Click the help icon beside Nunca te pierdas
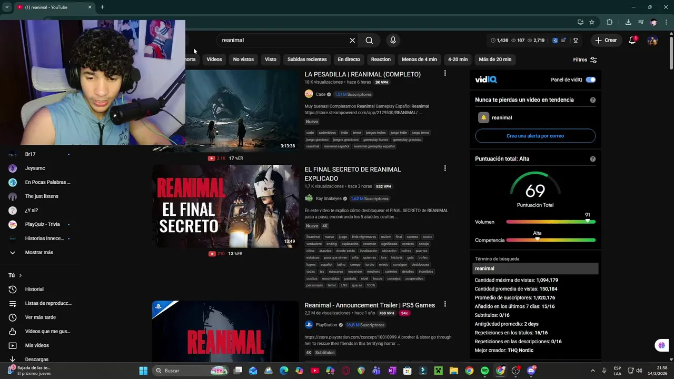Screen dimensions: 674x379 tap(593, 100)
